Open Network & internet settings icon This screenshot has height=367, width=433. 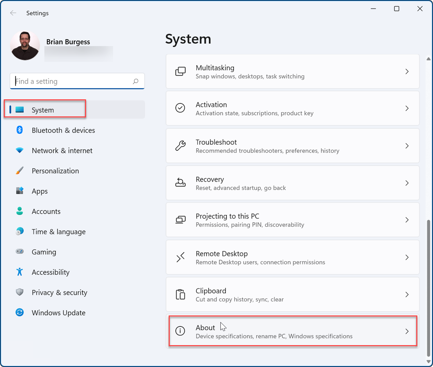20,150
